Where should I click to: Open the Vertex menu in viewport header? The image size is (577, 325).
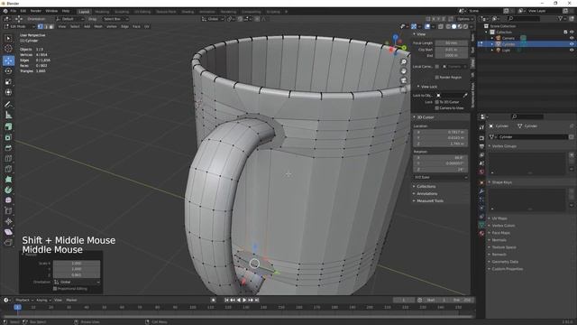coord(112,26)
